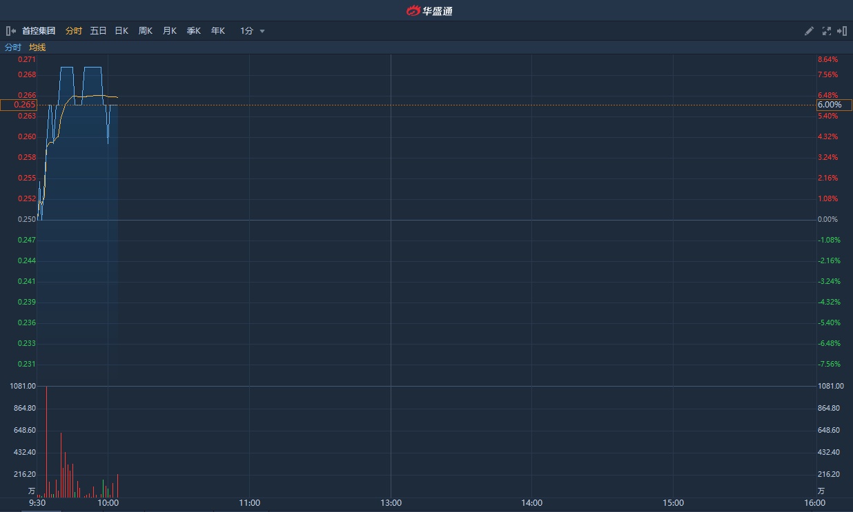The width and height of the screenshot is (853, 512).
Task: Switch to the 分时 intraday chart tab
Action: 73,31
